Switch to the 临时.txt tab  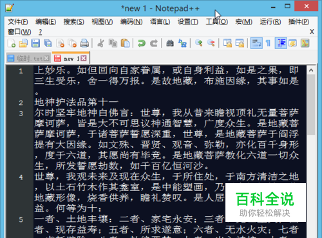[x=28, y=58]
